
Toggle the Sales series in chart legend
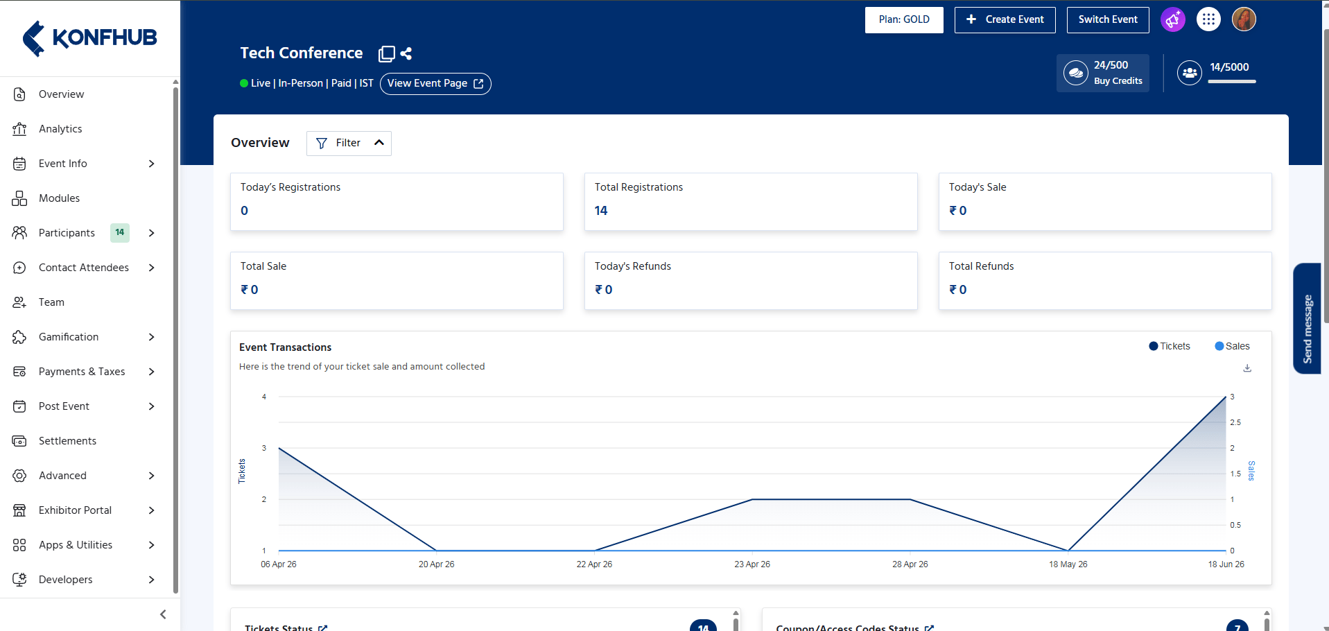coord(1233,346)
